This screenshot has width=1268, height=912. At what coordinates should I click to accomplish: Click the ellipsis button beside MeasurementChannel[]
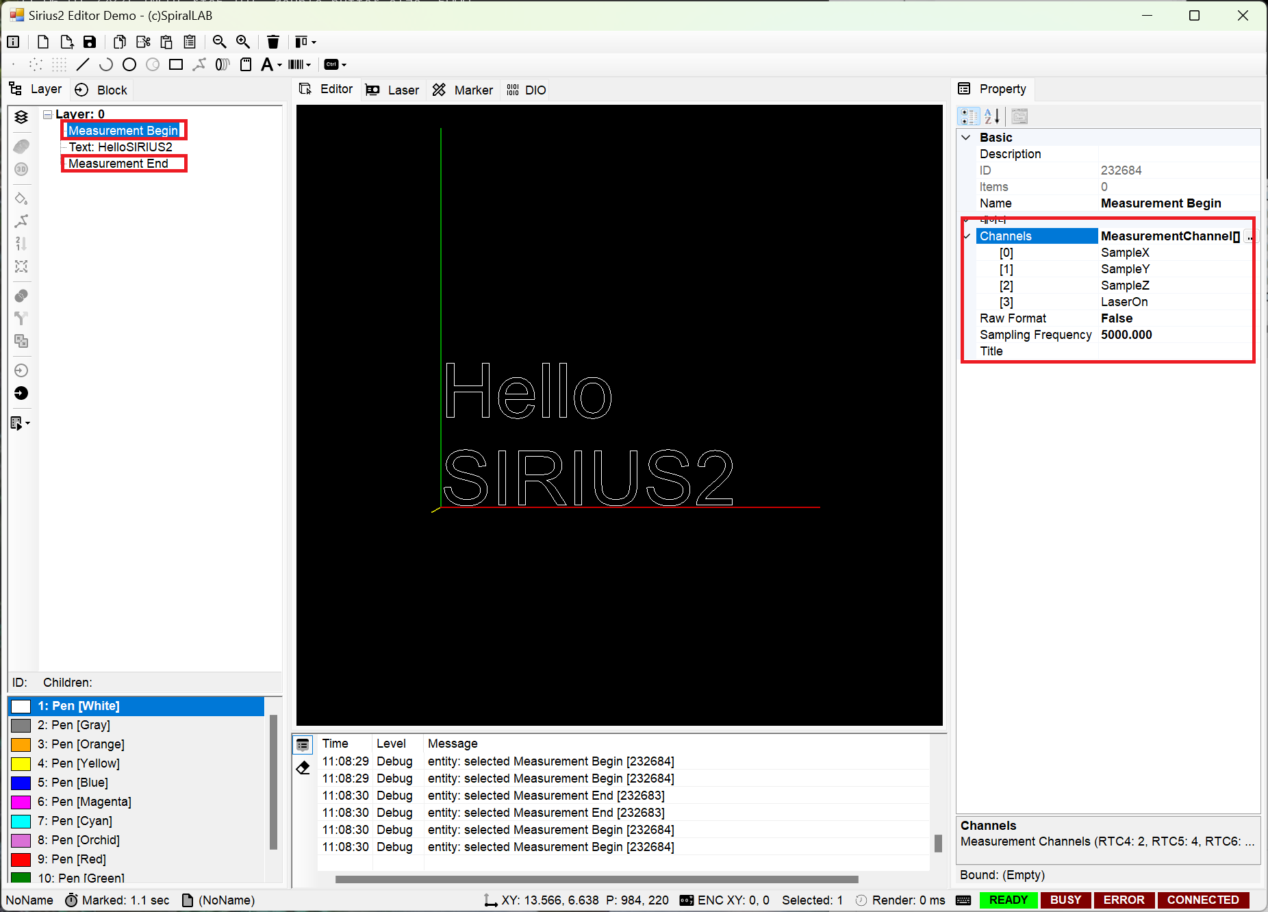[x=1250, y=236]
